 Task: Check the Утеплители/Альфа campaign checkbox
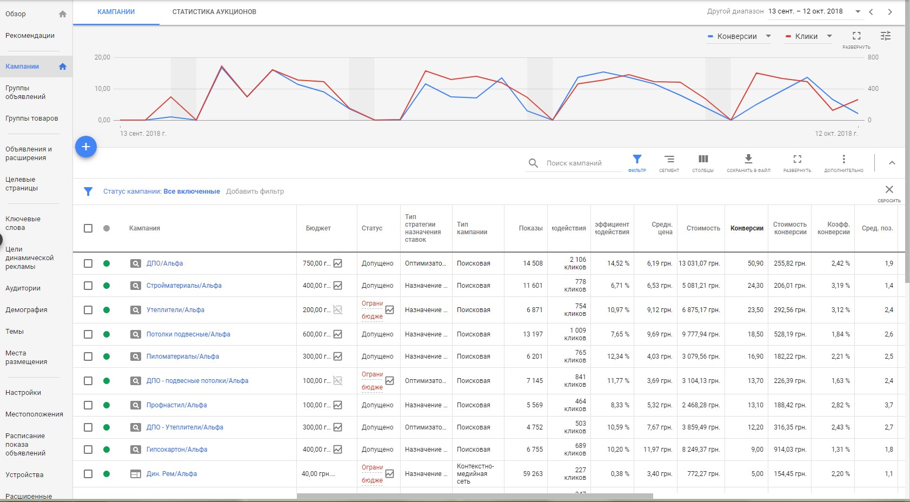click(88, 310)
